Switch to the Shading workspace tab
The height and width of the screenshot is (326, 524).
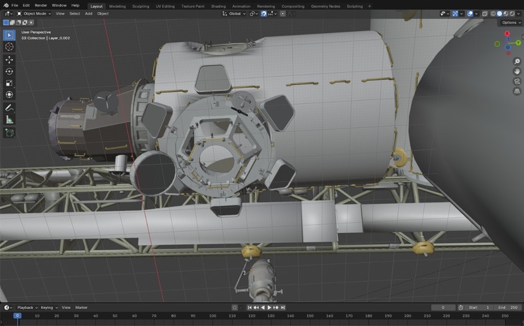click(x=218, y=6)
